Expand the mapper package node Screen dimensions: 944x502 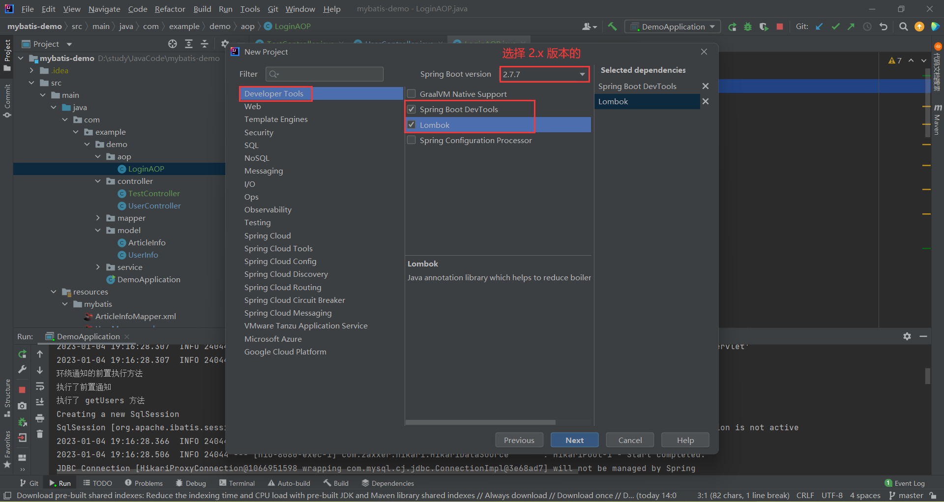point(98,218)
